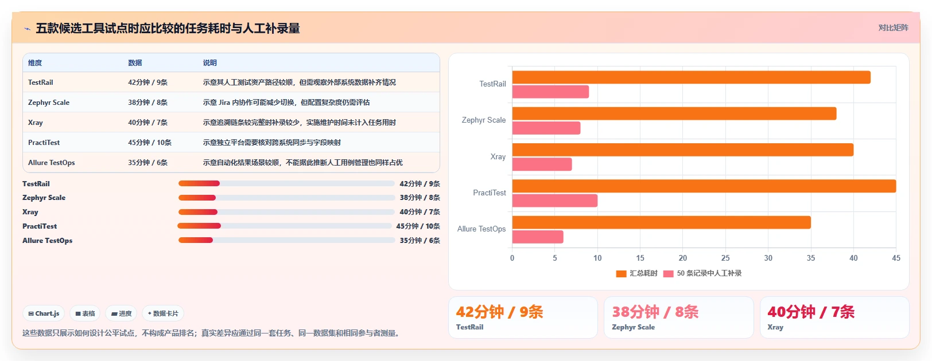
Task: Click the pink PractiTest bar in the chart
Action: 555,201
